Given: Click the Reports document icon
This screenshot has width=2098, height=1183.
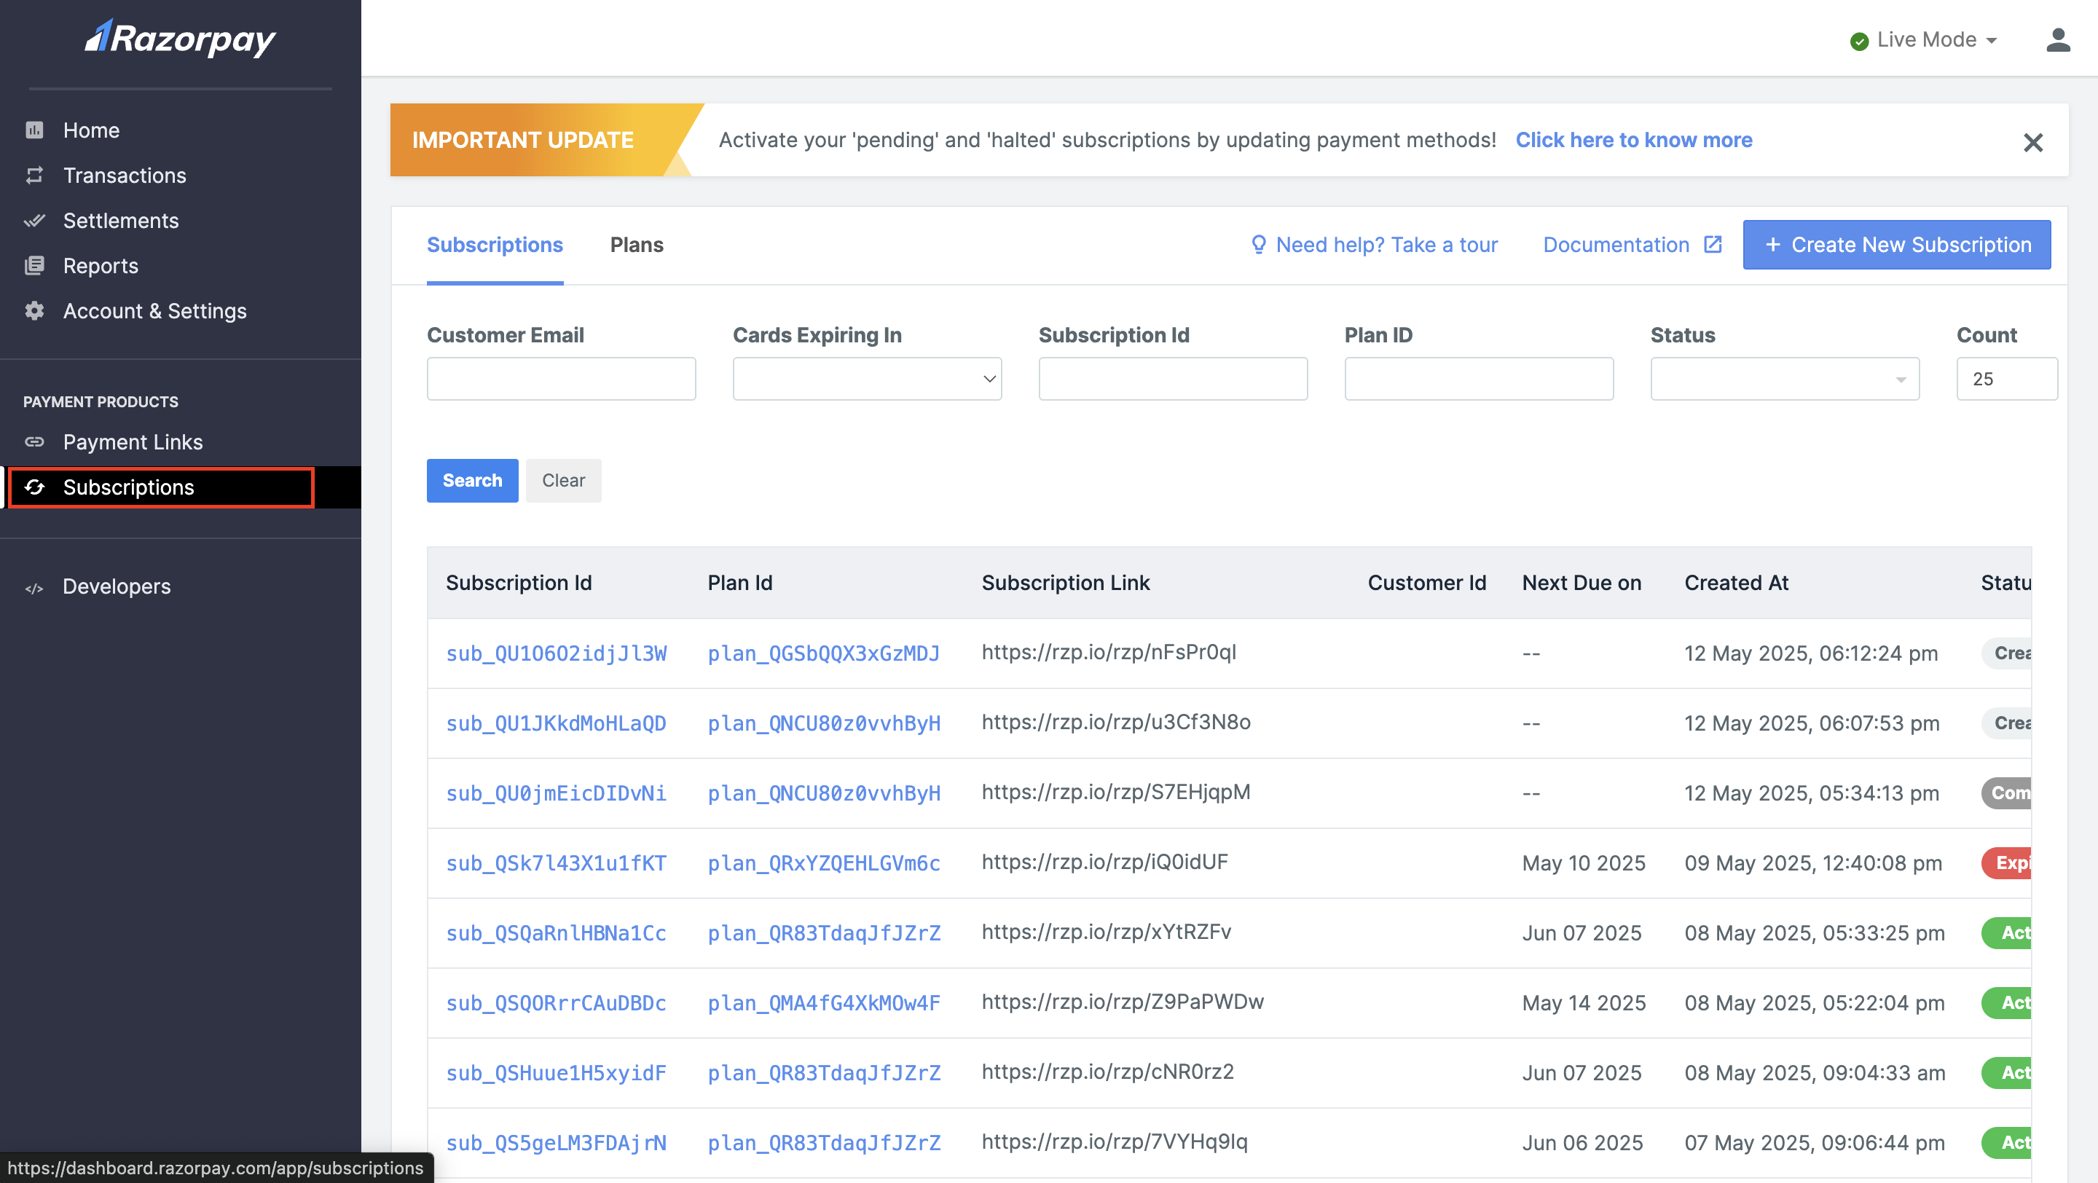Looking at the screenshot, I should 34,265.
